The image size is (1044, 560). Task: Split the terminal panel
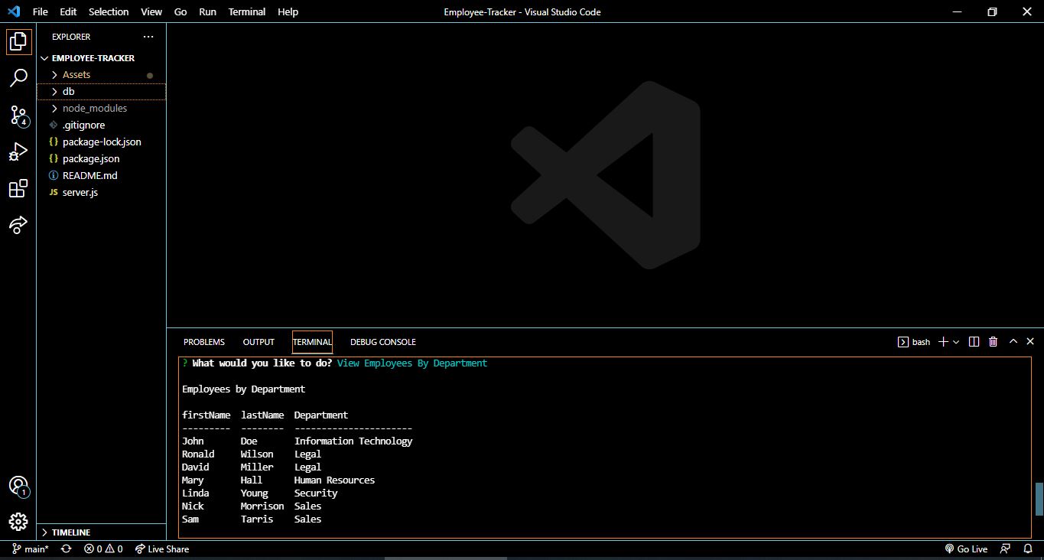click(974, 342)
